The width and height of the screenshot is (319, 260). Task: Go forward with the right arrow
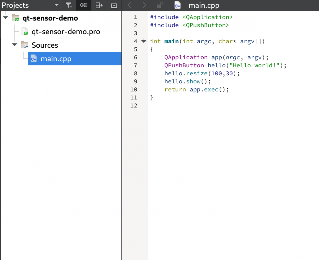[144, 5]
